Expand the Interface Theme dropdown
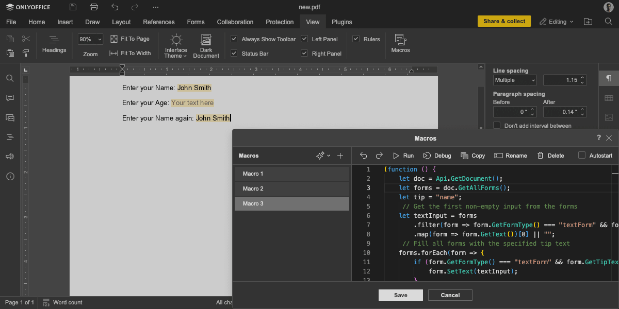Viewport: 619px width, 309px height. (x=176, y=46)
